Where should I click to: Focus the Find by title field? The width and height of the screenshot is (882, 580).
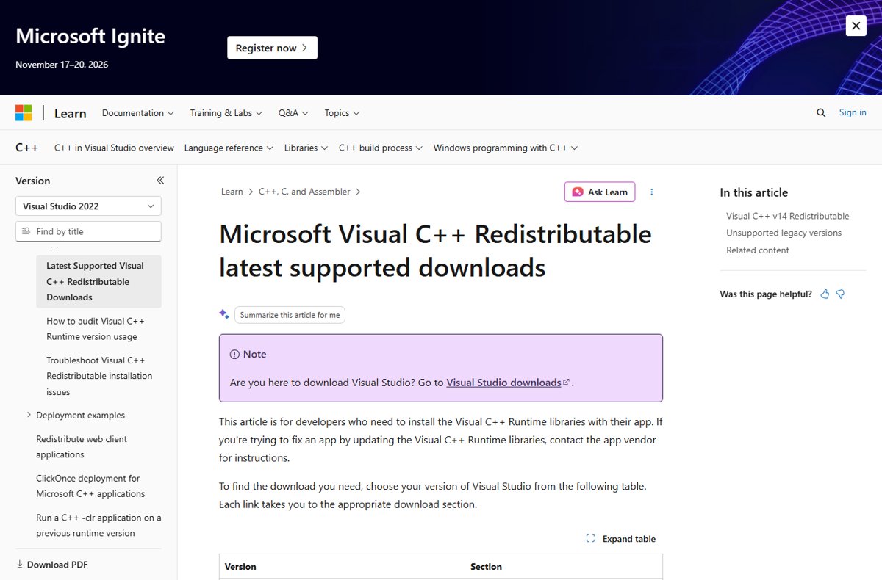[88, 231]
